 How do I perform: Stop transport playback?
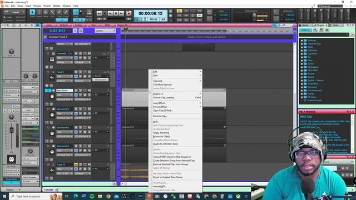coord(105,13)
